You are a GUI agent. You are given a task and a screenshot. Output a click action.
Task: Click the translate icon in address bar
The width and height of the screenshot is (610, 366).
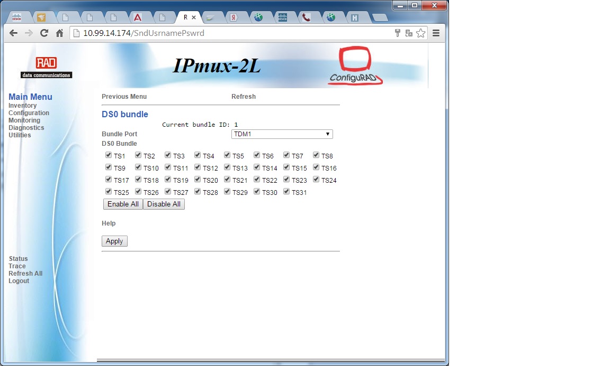tap(408, 33)
